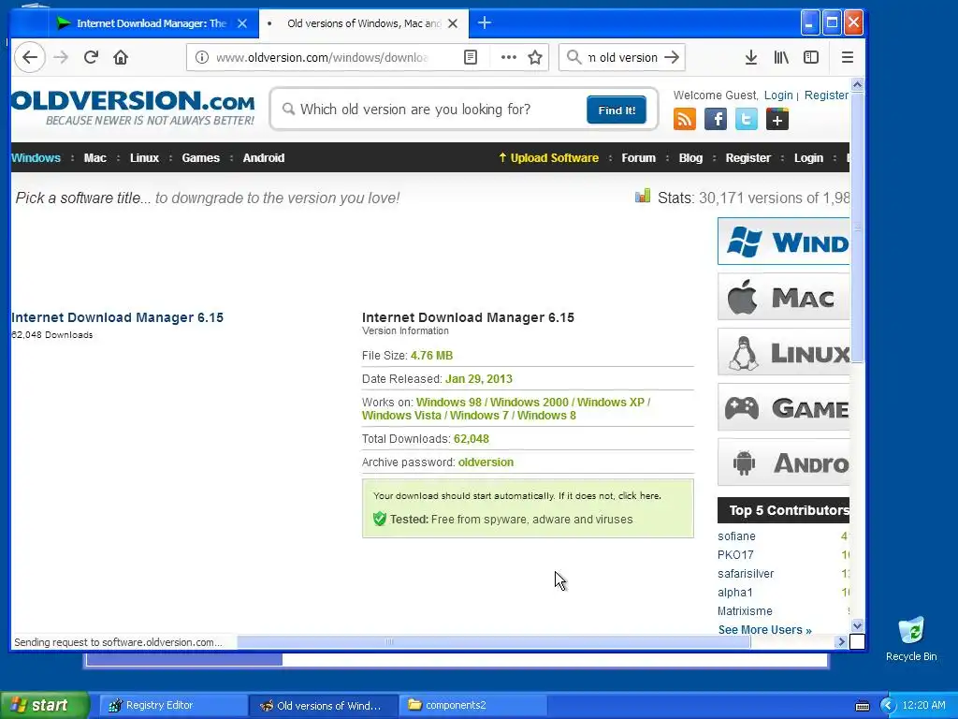Click Register in the black nav bar
This screenshot has height=719, width=958.
748,157
